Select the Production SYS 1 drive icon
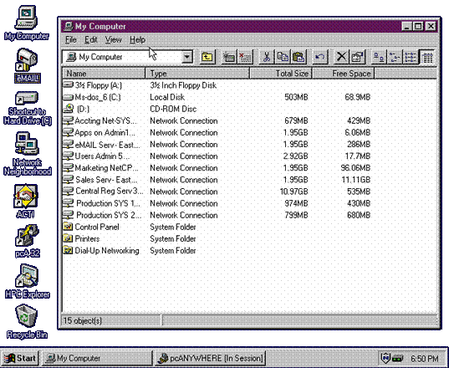Image resolution: width=449 pixels, height=368 pixels. 69,203
